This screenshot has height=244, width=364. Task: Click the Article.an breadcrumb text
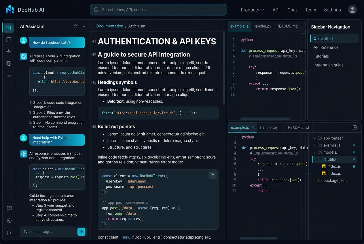(137, 26)
